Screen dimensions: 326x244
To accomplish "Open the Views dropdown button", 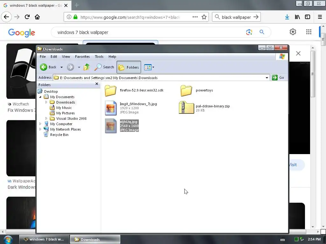I will click(x=149, y=67).
